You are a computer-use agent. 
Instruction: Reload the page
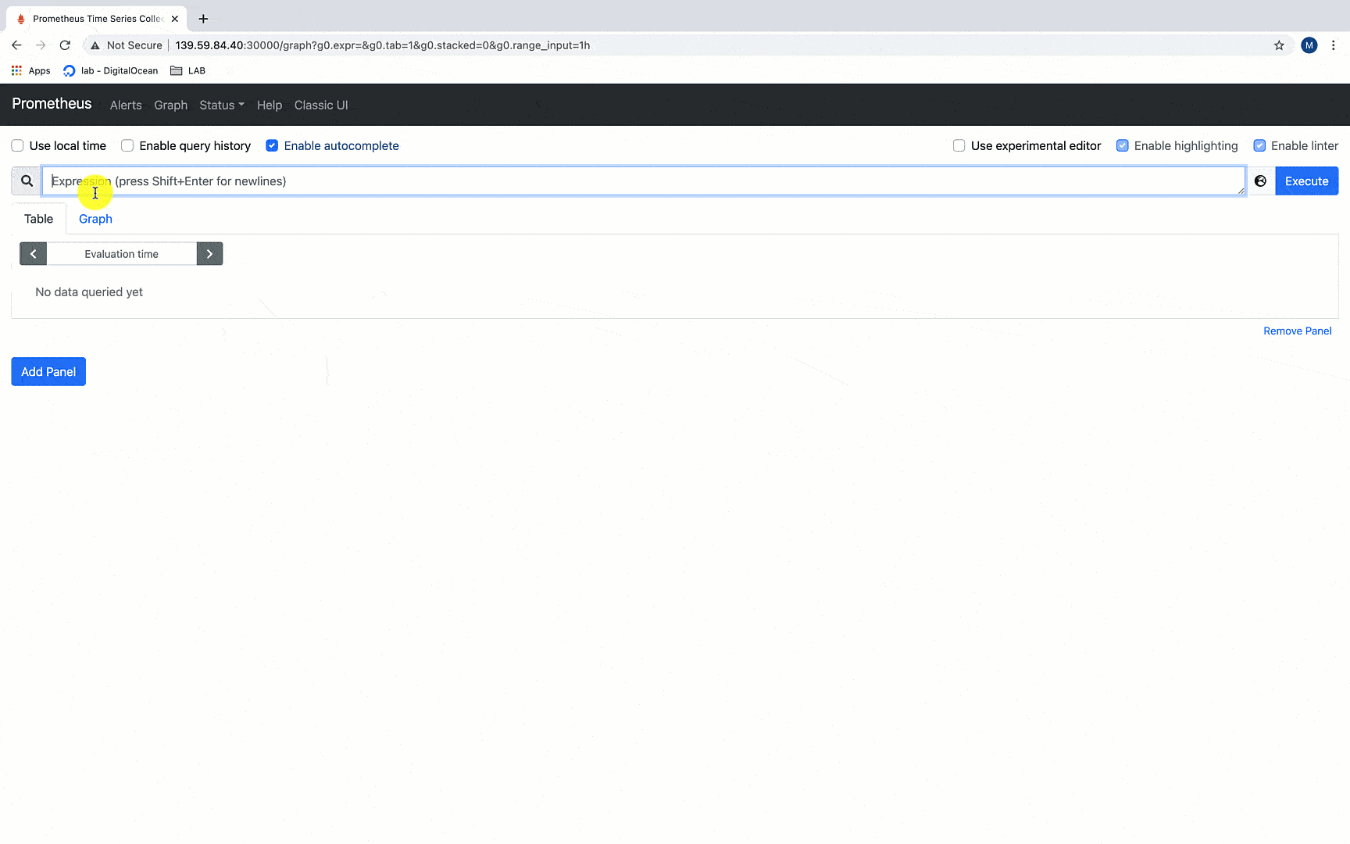point(65,45)
